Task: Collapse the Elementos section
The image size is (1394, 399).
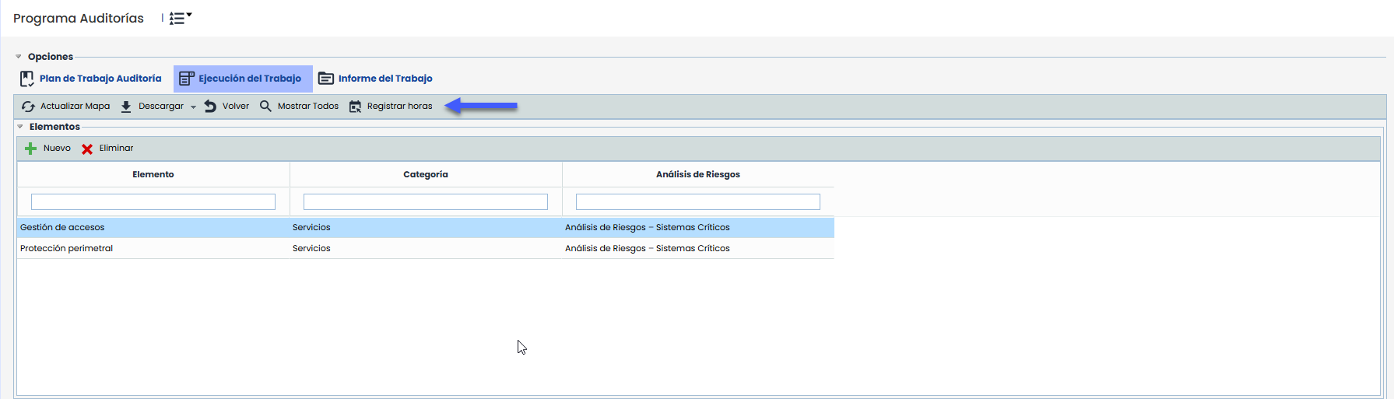Action: [x=20, y=127]
